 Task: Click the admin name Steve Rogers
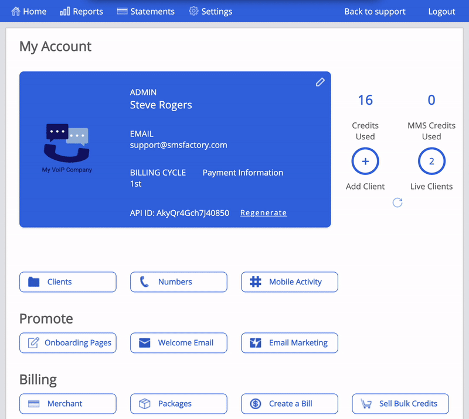pyautogui.click(x=161, y=105)
